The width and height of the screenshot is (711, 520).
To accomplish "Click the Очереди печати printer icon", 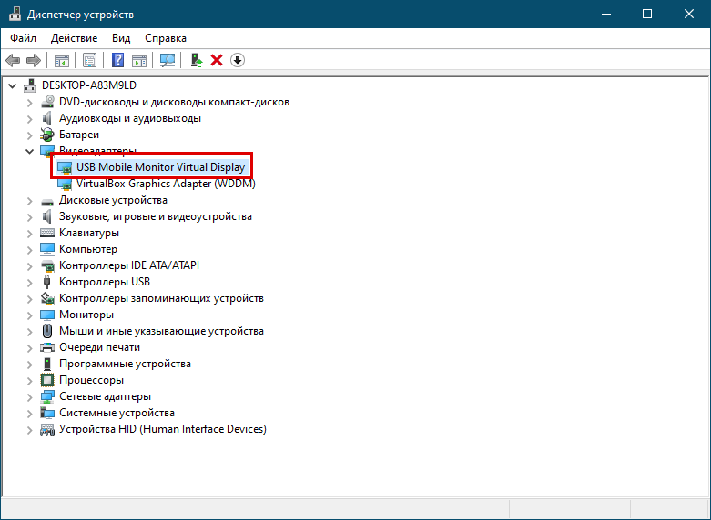I will (x=47, y=347).
